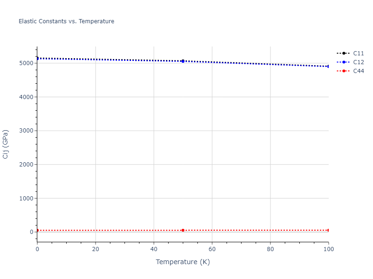Click the blue C12 legend marker
The height and width of the screenshot is (279, 373).
click(x=344, y=62)
